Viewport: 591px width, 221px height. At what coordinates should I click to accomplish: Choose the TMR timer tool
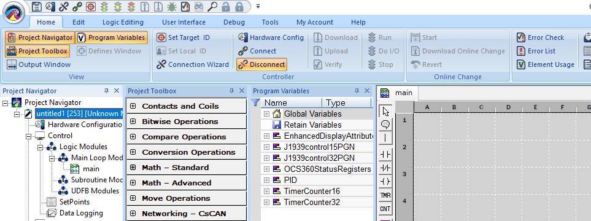coord(385,195)
